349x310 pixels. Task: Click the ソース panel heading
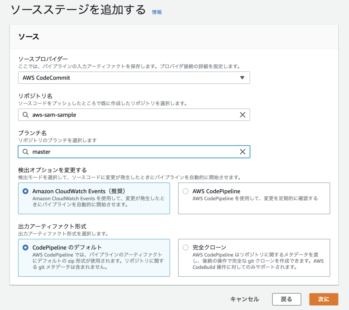pyautogui.click(x=29, y=37)
